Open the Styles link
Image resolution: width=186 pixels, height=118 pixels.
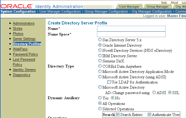coord(18,28)
